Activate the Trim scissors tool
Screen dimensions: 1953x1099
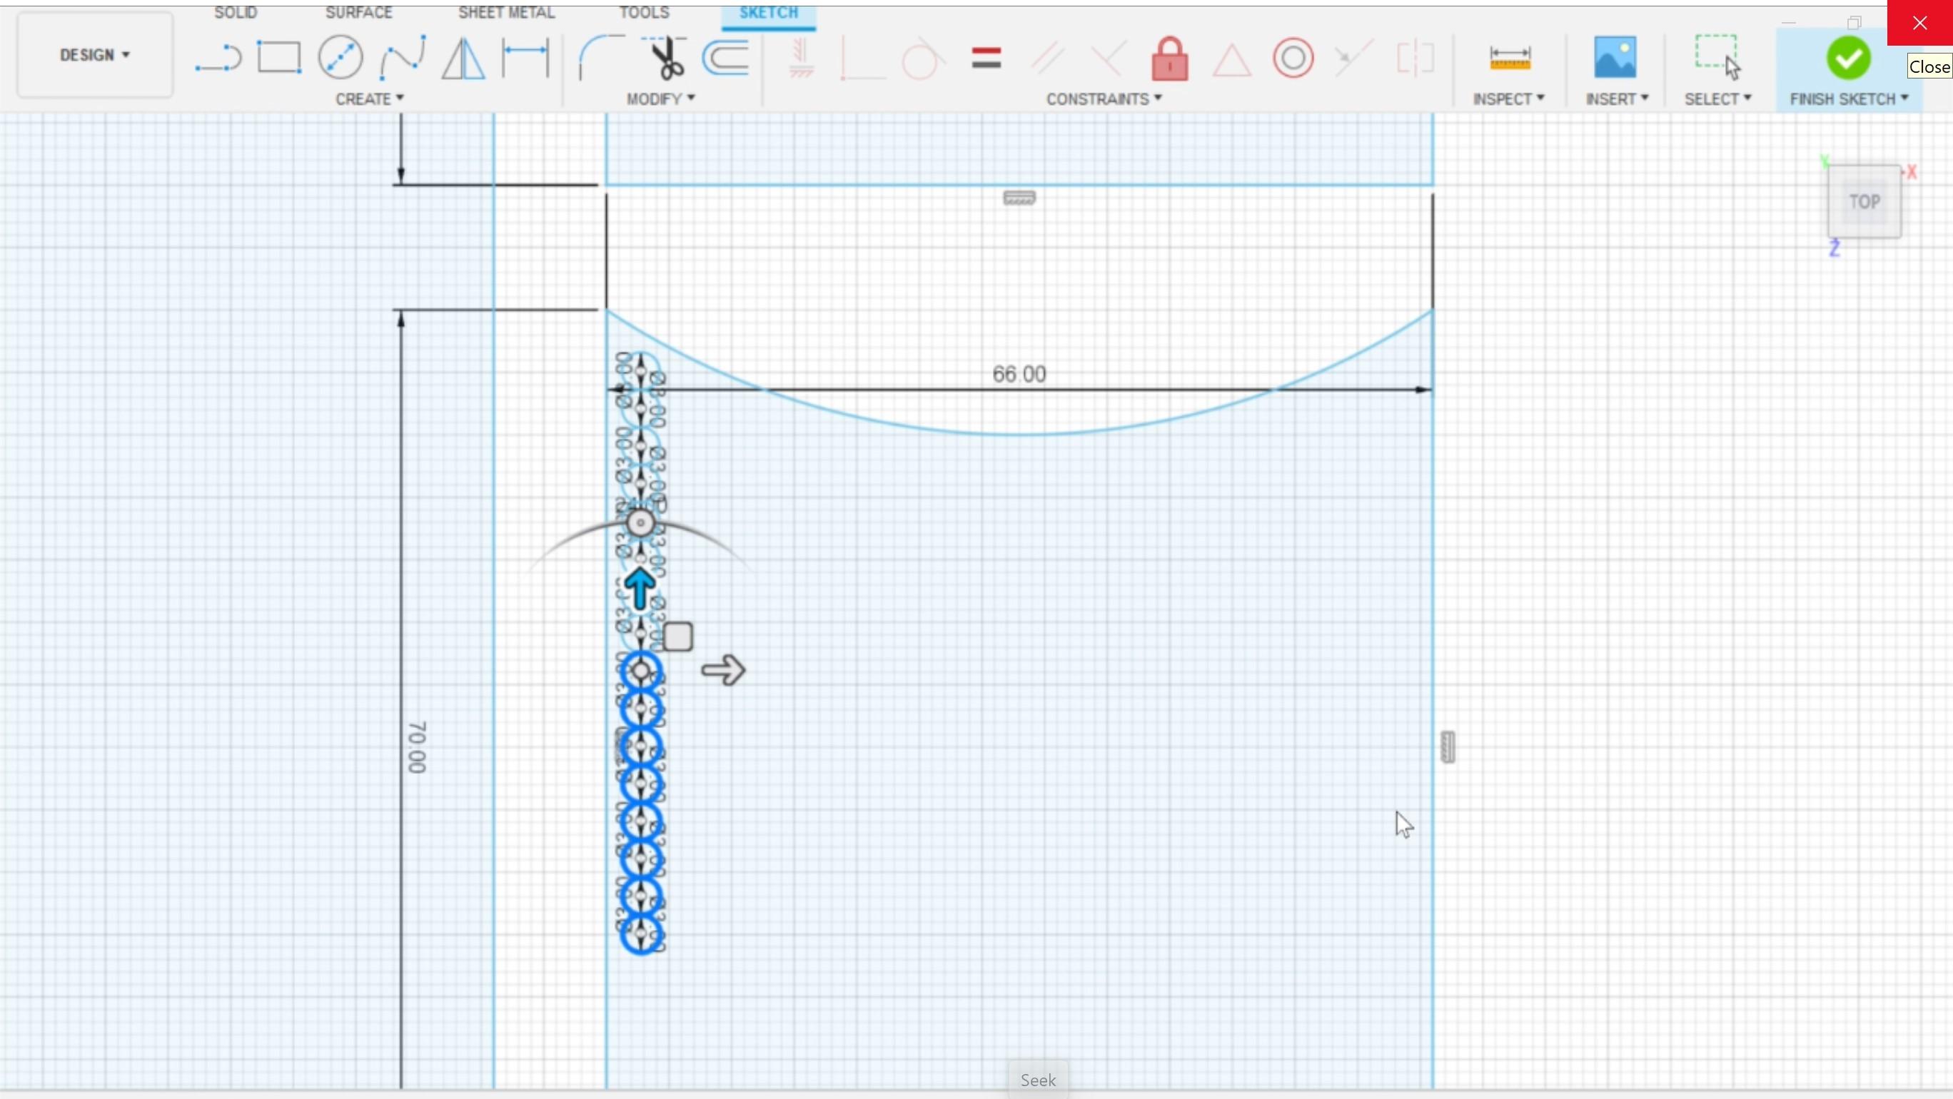667,58
